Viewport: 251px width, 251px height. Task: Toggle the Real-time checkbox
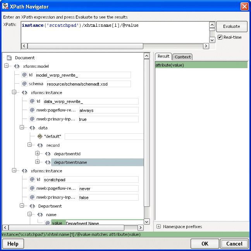point(220,37)
